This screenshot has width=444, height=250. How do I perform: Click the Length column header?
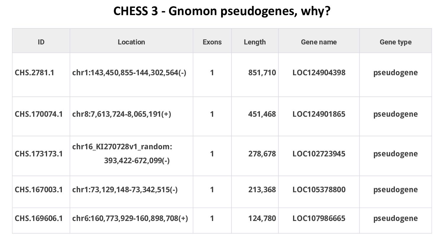255,42
